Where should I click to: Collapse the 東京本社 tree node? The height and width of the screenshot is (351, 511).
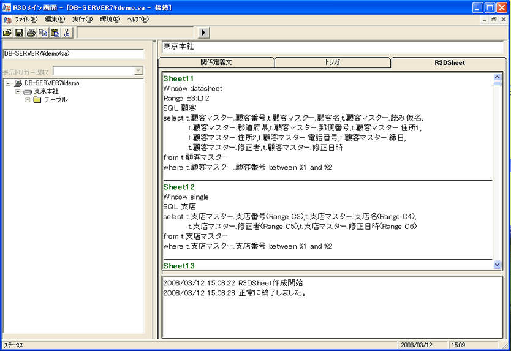[18, 91]
